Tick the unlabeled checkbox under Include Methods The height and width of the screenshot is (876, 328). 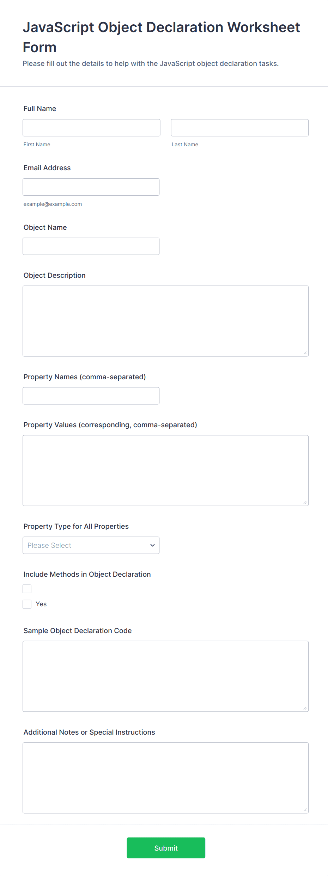click(x=27, y=589)
